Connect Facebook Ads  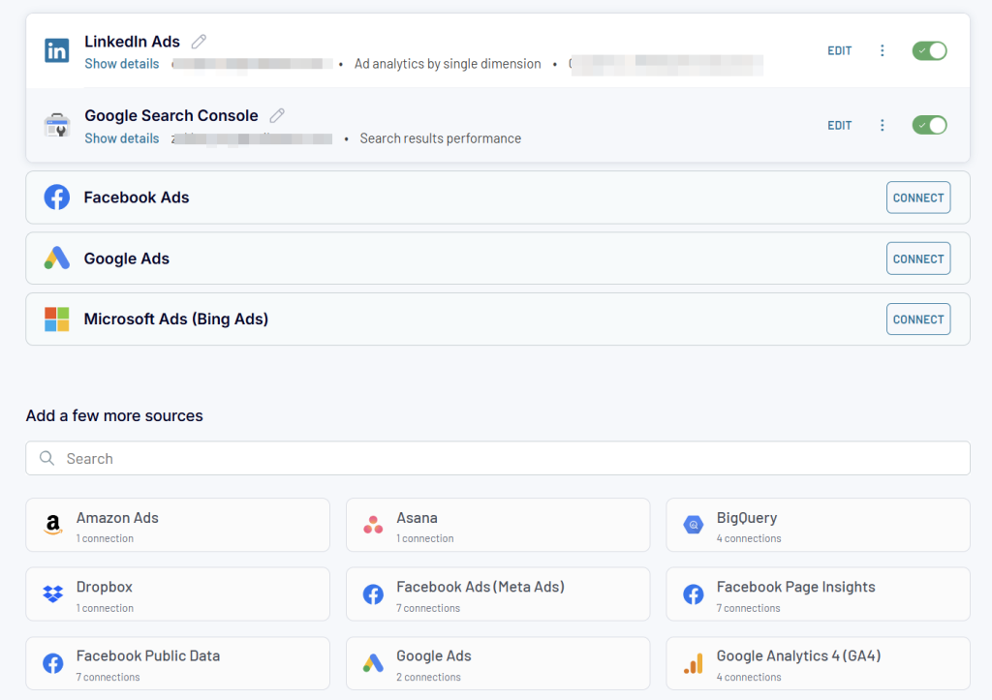(x=918, y=198)
